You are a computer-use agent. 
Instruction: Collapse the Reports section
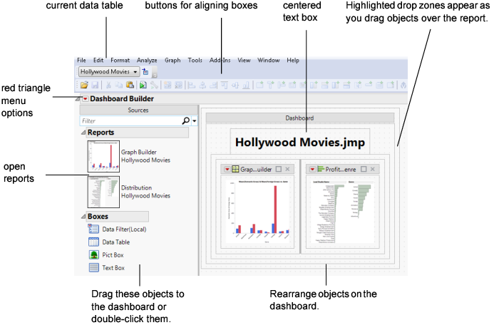point(83,133)
